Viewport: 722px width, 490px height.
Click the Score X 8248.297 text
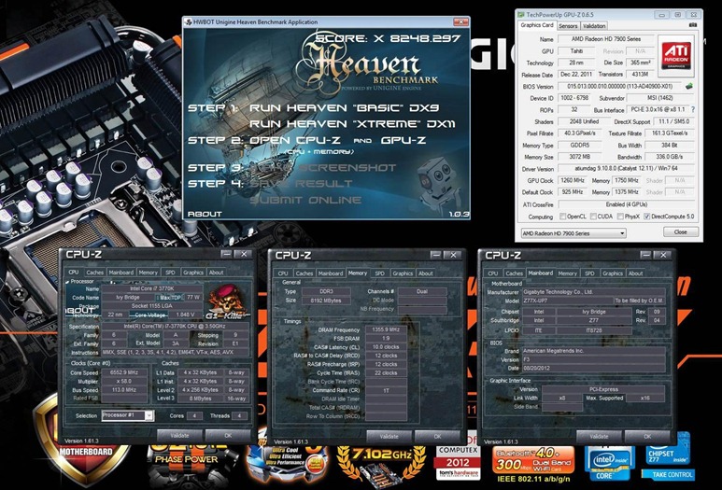[388, 38]
